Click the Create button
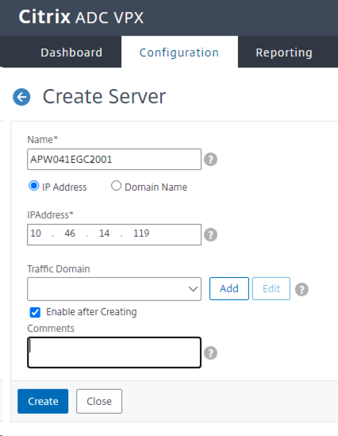 pyautogui.click(x=43, y=401)
